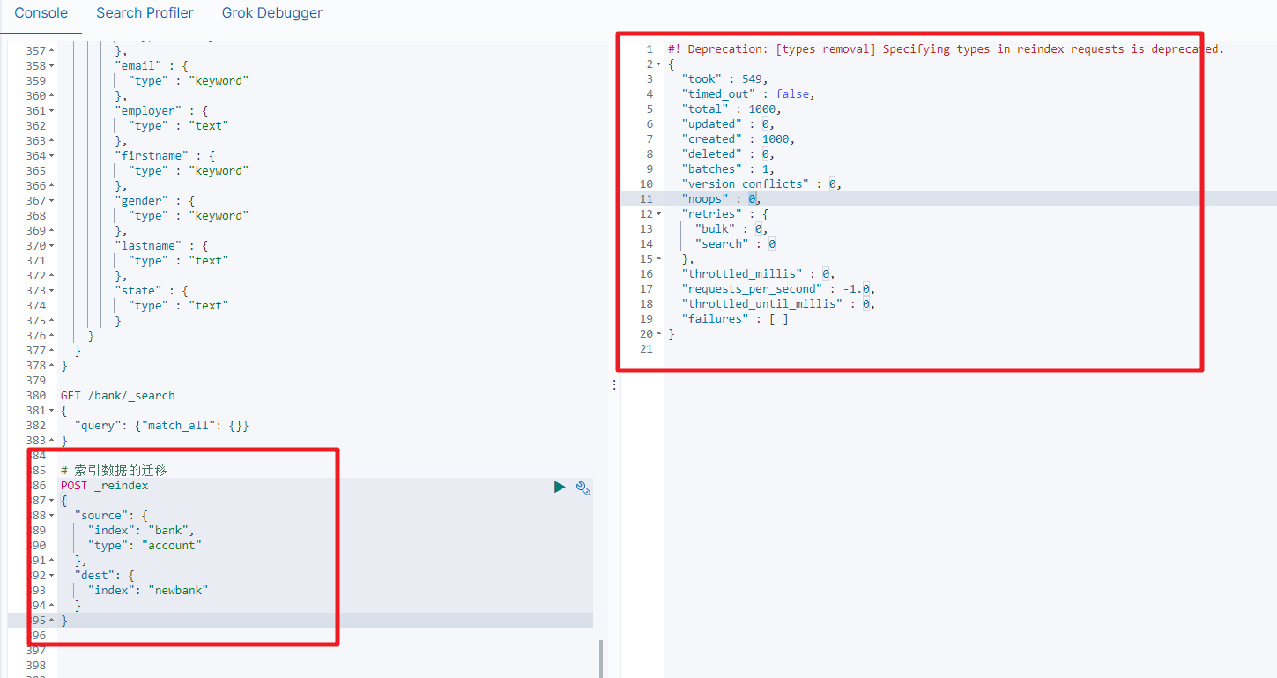Click the "throttled_millis" : 0 response line
This screenshot has width=1277, height=678.
758,274
